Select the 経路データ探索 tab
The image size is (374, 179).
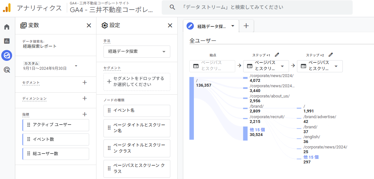211,26
